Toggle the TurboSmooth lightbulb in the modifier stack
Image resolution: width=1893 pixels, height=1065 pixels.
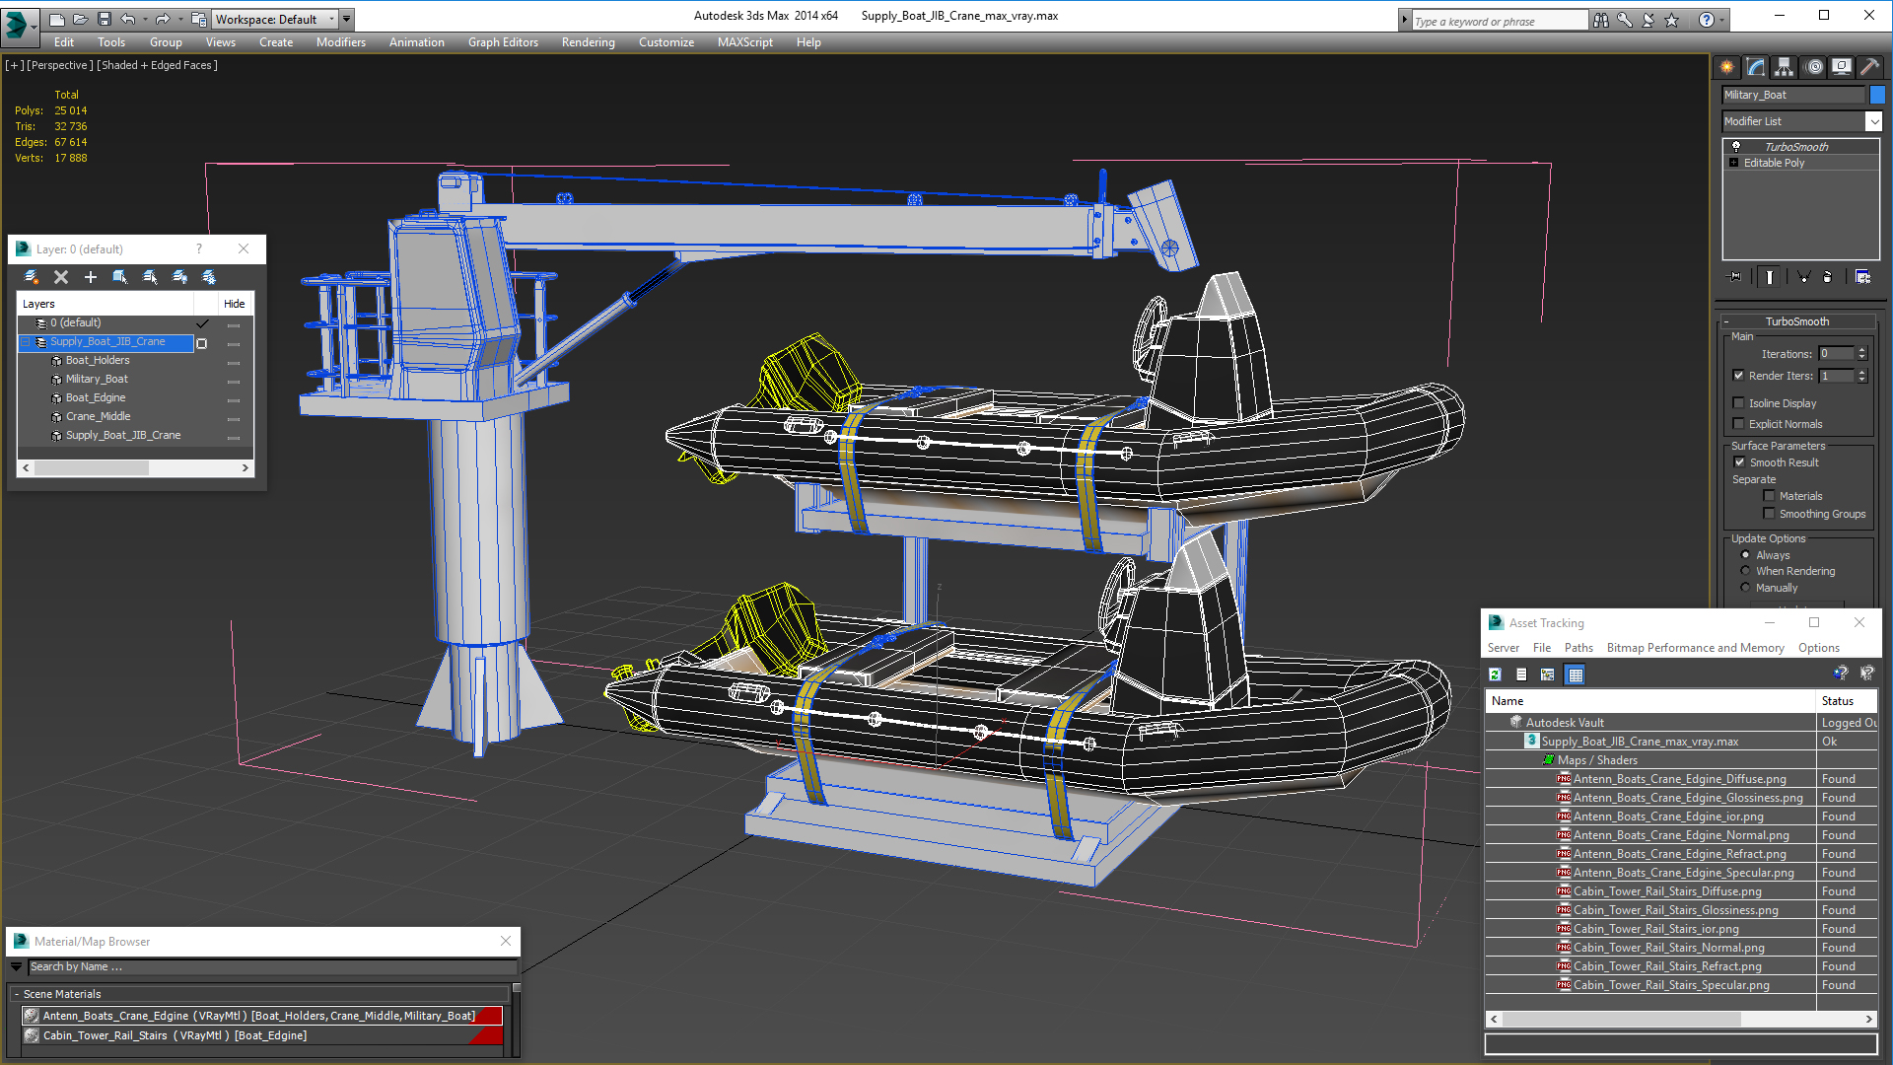(x=1736, y=146)
